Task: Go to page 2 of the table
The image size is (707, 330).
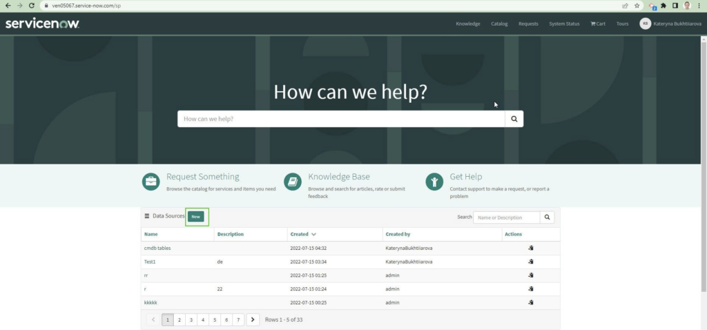Action: tap(180, 320)
